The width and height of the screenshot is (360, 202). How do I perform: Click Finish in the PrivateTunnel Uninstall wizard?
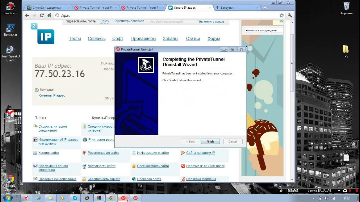(x=210, y=141)
